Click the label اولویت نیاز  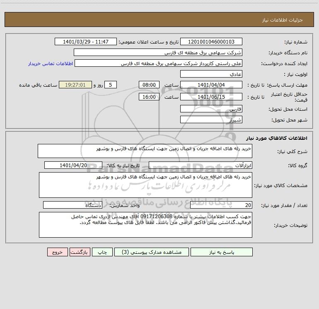[x=296, y=74]
